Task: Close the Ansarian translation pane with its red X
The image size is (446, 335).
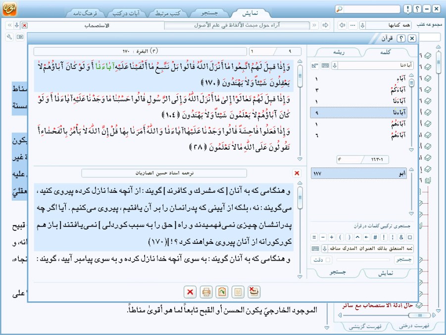Action: click(297, 173)
